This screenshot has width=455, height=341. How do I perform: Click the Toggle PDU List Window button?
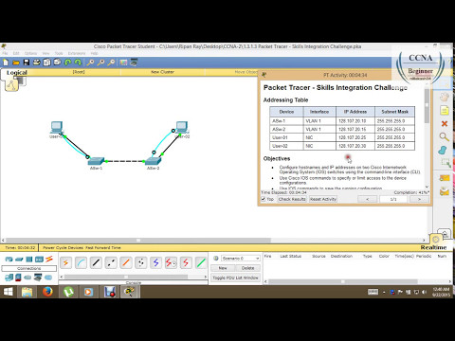[x=235, y=278]
